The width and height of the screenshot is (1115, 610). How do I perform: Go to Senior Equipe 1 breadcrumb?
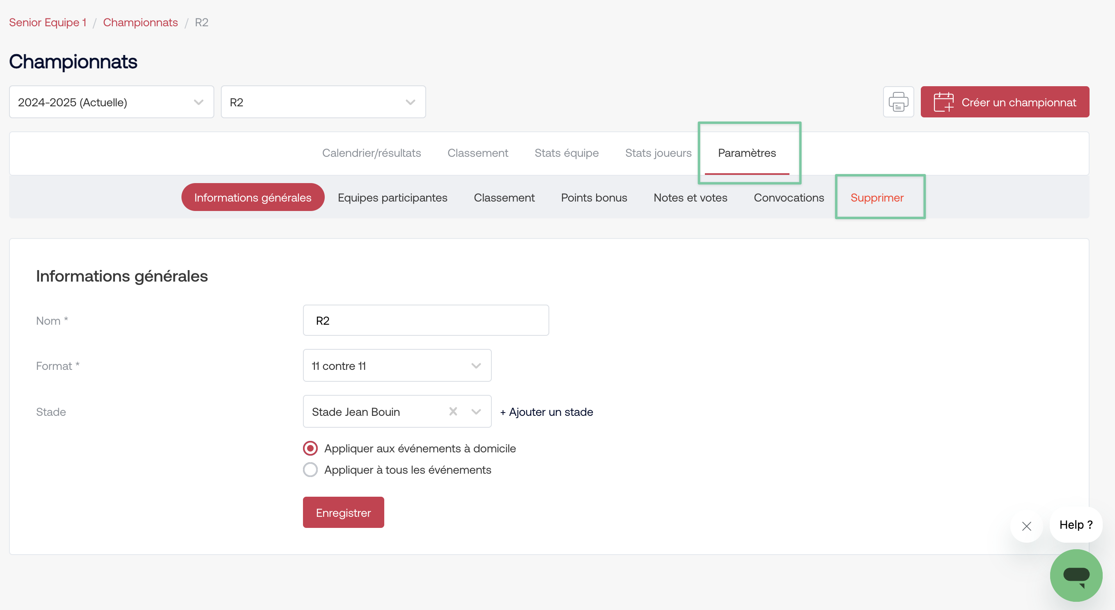coord(48,22)
